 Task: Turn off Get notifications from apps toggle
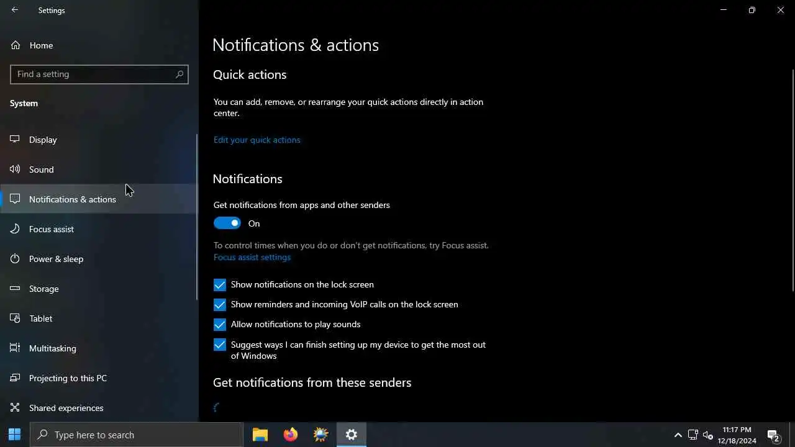pyautogui.click(x=227, y=223)
